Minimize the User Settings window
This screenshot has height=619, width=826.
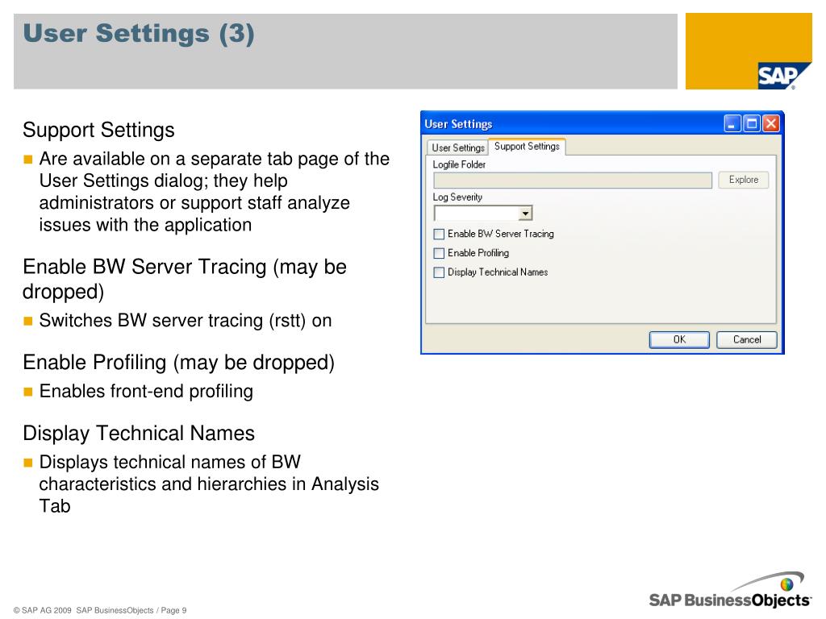click(732, 123)
